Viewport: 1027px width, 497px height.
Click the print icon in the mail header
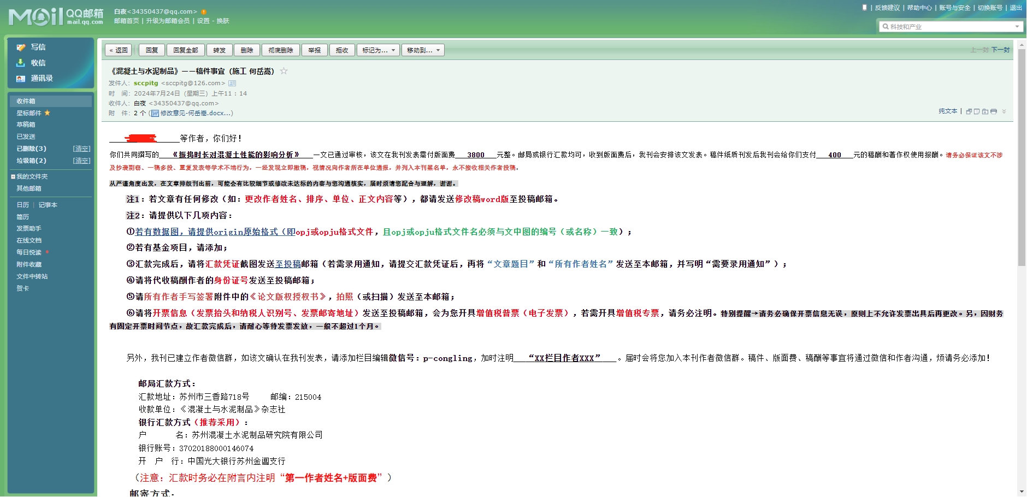(x=994, y=111)
